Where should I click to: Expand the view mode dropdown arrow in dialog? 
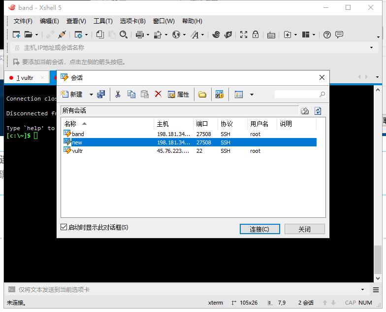click(x=252, y=95)
